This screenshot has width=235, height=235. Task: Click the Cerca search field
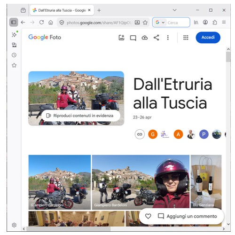[178, 23]
